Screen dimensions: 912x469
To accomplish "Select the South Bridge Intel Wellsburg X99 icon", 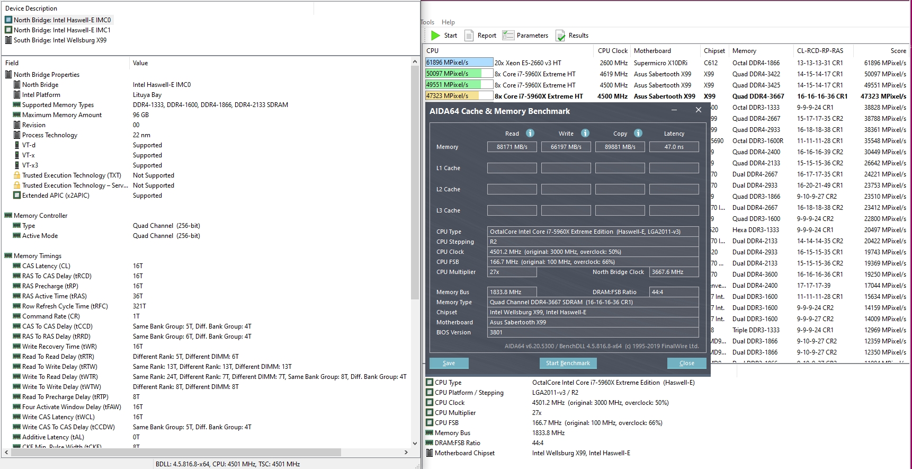I will 8,40.
